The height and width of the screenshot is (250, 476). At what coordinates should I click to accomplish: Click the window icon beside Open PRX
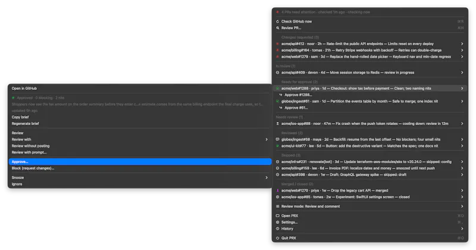277,215
